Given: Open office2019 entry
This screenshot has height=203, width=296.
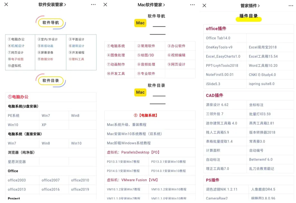Looking at the screenshot, I should [80, 189].
